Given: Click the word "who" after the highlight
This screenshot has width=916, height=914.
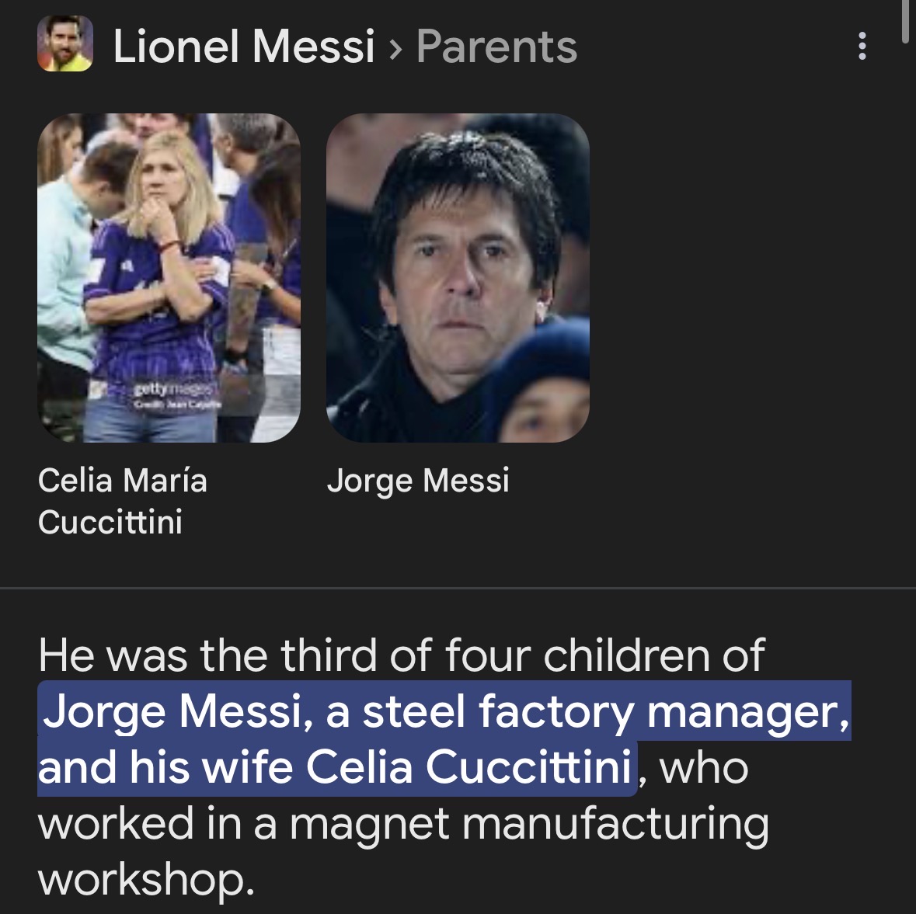Looking at the screenshot, I should click(705, 767).
